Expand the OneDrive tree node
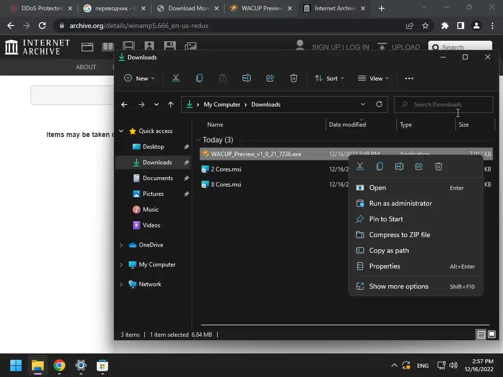This screenshot has width=503, height=377. [x=121, y=245]
